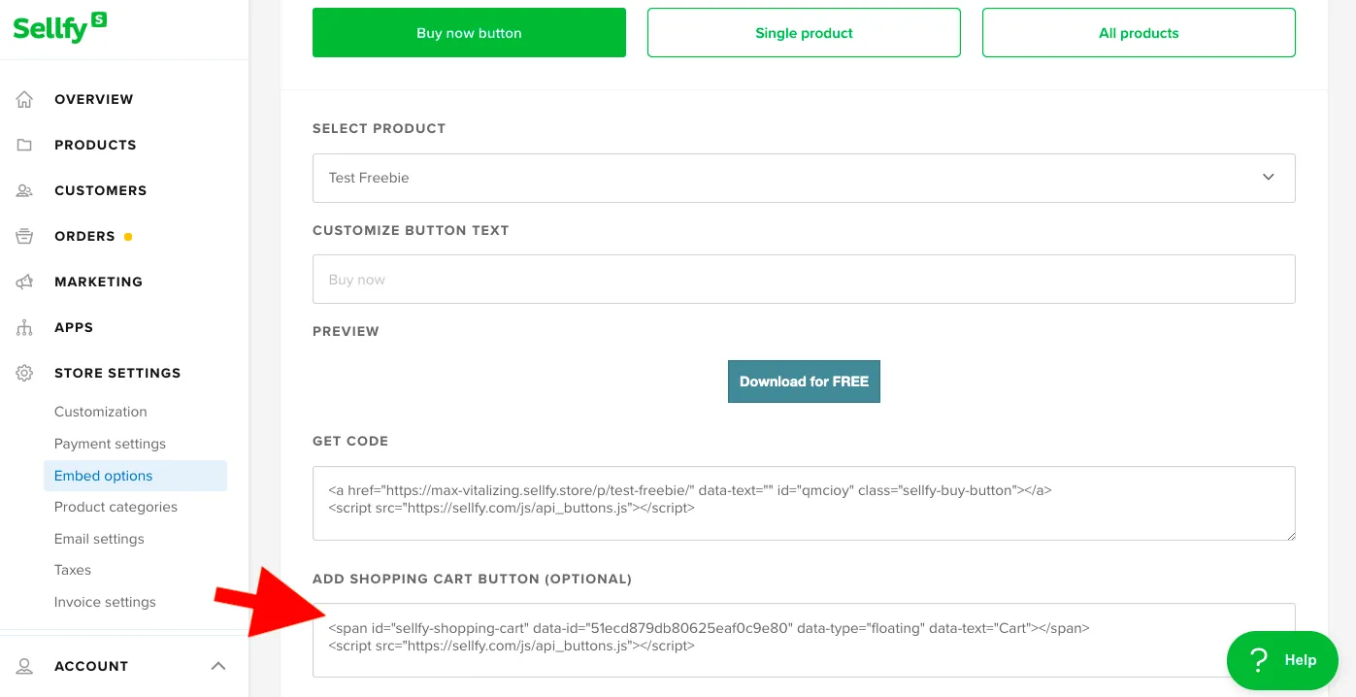
Task: Open the Select Product dropdown
Action: click(804, 178)
